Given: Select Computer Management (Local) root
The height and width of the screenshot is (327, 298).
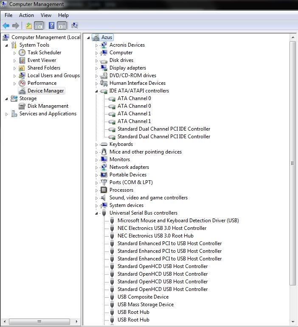Looking at the screenshot, I should tap(46, 37).
